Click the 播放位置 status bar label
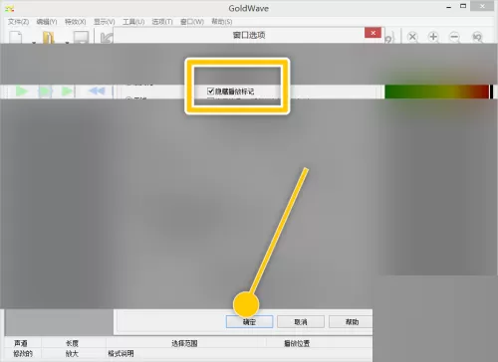498x362 pixels. tap(297, 343)
